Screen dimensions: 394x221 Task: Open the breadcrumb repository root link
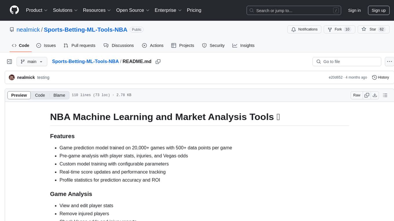pyautogui.click(x=85, y=61)
